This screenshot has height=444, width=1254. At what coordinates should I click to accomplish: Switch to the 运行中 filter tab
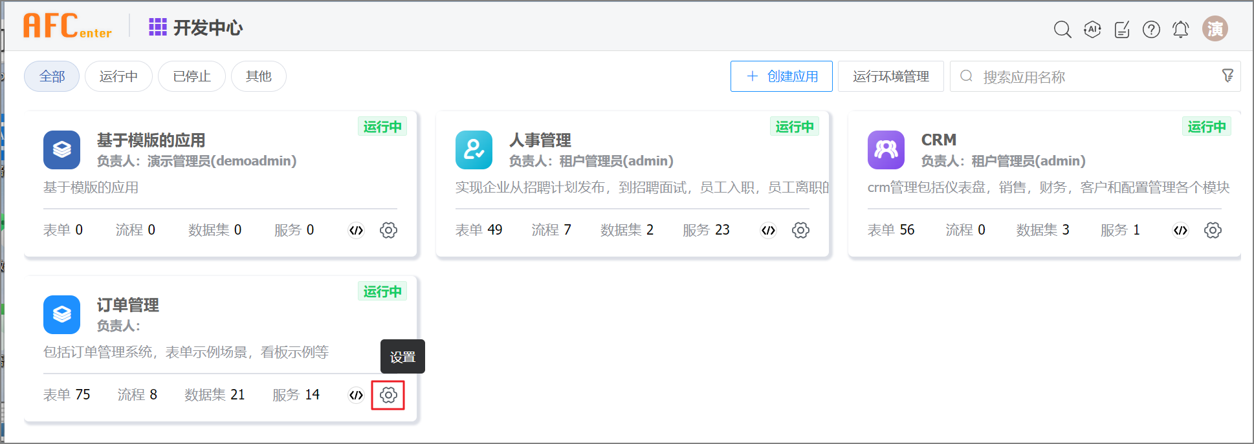tap(118, 76)
